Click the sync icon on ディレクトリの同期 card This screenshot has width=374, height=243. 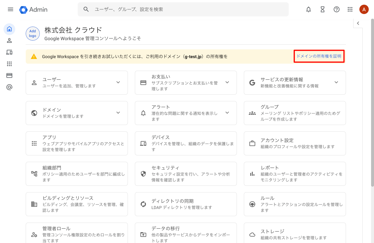point(143,204)
